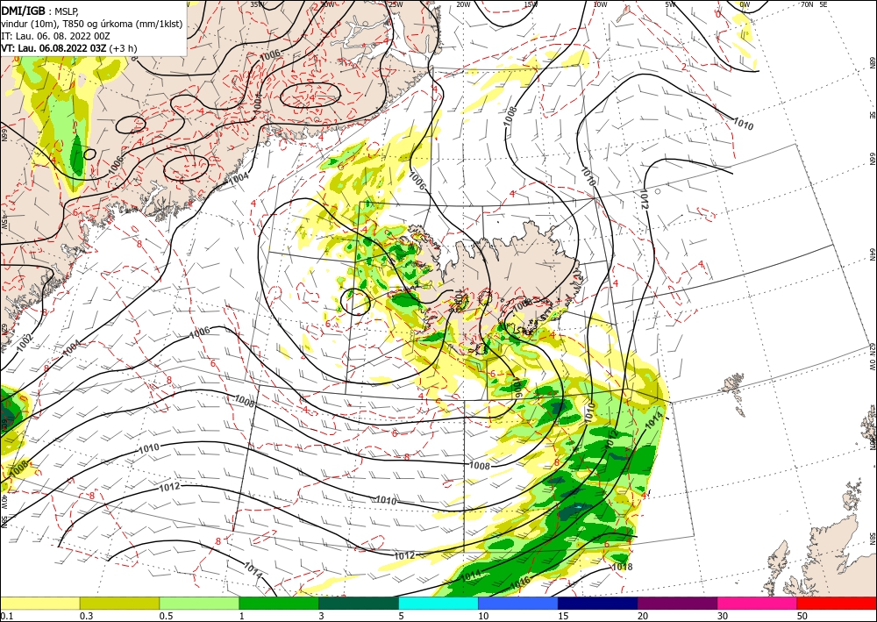Click the "10W" longitude label

click(x=600, y=4)
